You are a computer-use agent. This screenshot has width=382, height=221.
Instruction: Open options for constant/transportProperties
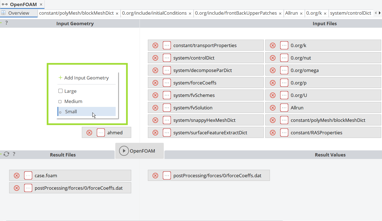tap(167, 45)
